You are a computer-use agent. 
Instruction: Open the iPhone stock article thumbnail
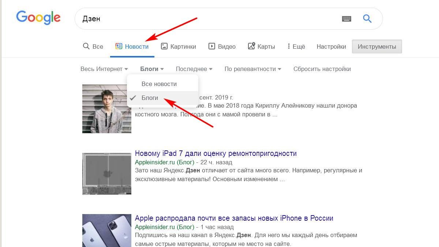[x=107, y=231]
